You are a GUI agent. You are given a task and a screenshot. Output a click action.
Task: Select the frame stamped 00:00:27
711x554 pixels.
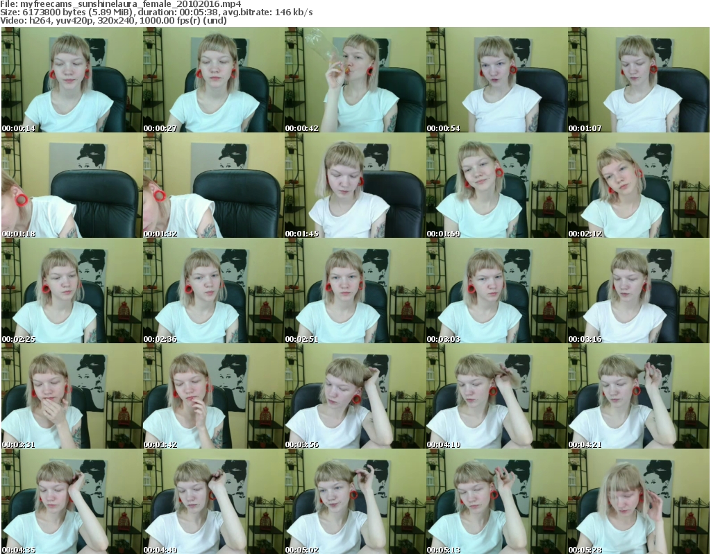point(214,80)
